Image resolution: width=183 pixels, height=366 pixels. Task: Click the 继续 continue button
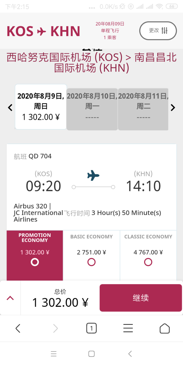coord(141,298)
